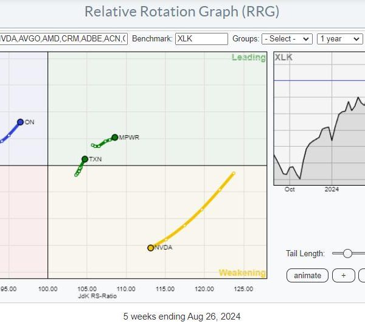Click the Benchmark label
The height and width of the screenshot is (322, 365).
(x=152, y=39)
